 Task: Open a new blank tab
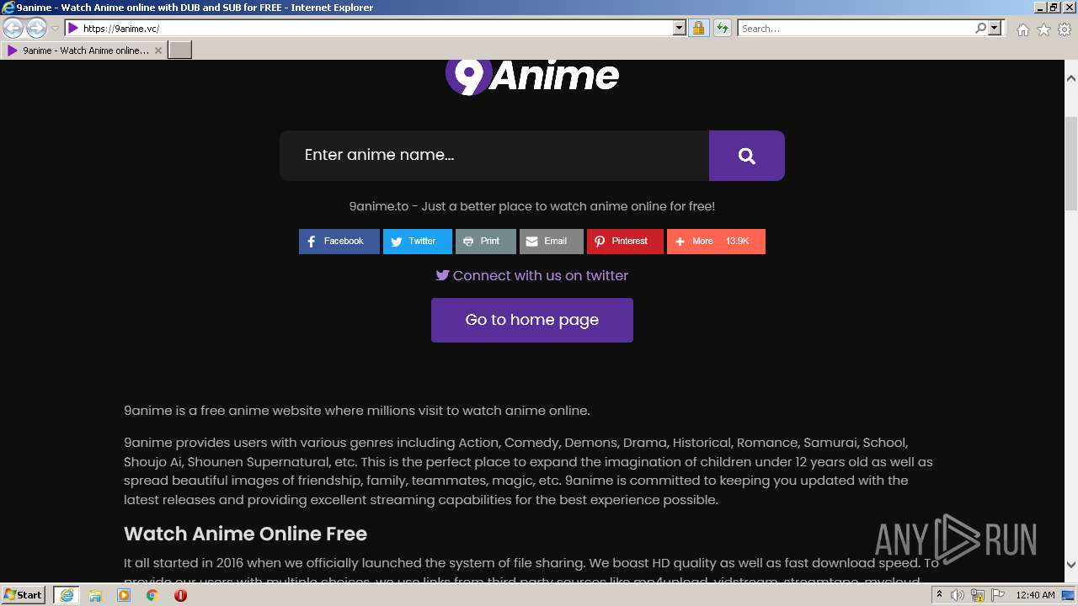180,50
